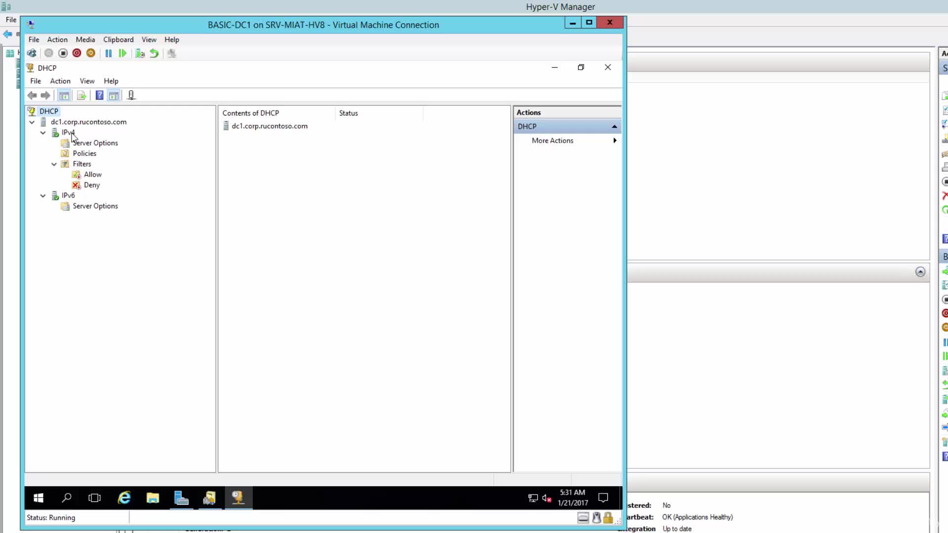
Task: Select the IPv4 node
Action: click(68, 132)
